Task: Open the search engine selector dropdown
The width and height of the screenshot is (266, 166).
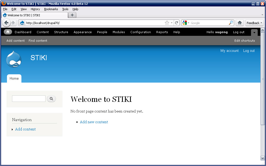Action: pyautogui.click(x=186, y=23)
